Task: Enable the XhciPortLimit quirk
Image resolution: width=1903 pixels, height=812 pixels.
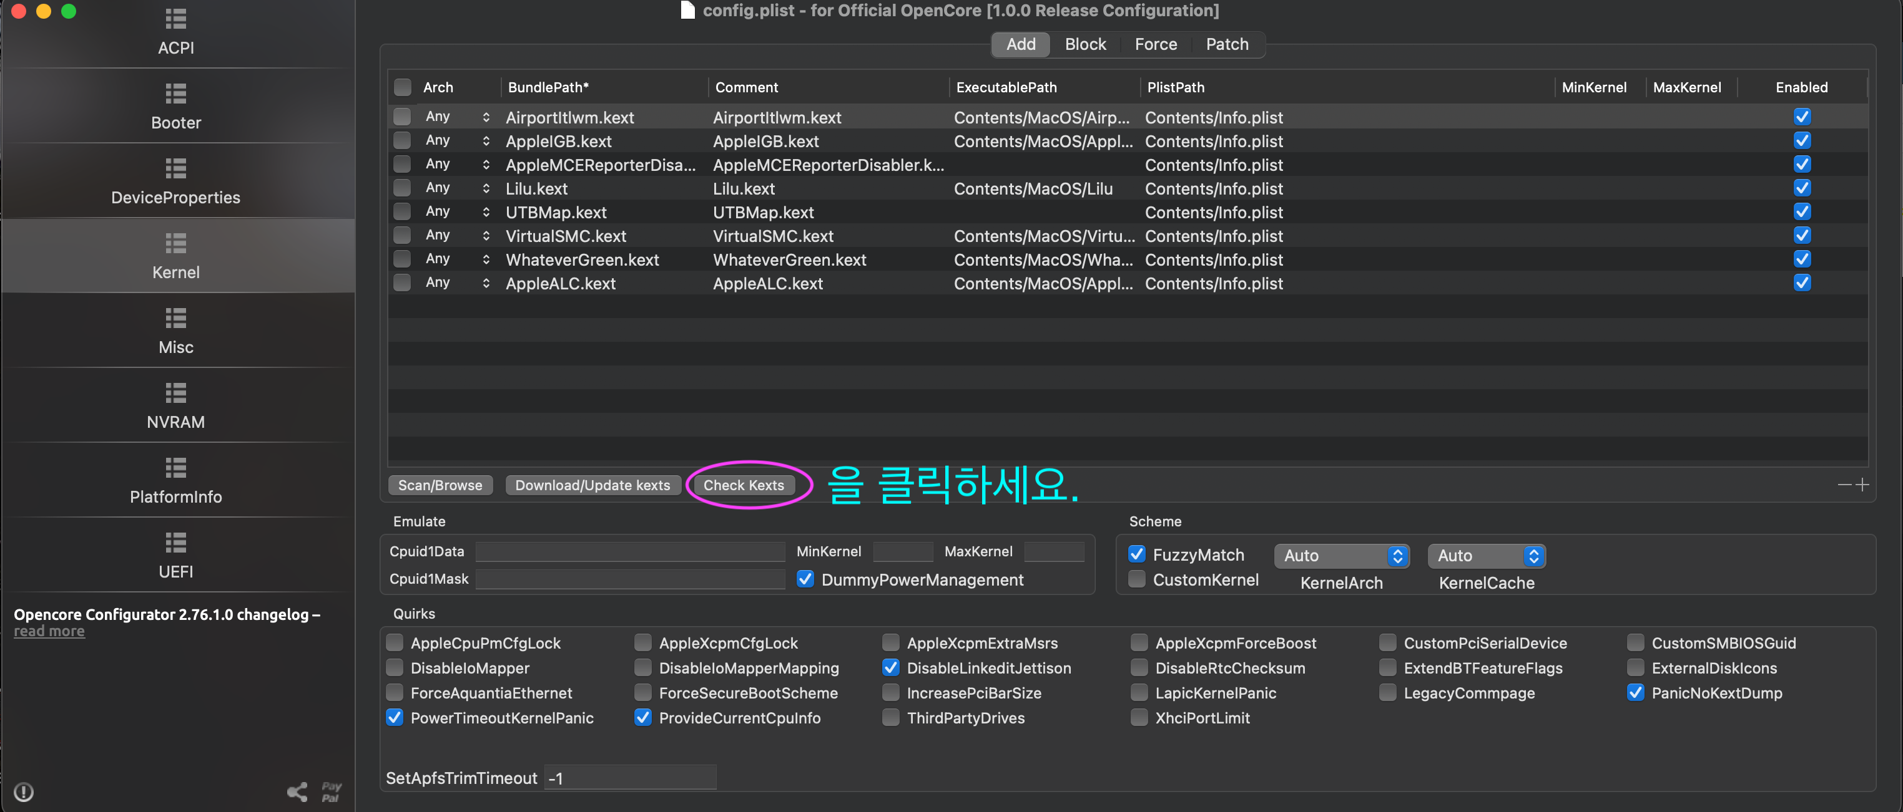Action: click(x=1139, y=717)
